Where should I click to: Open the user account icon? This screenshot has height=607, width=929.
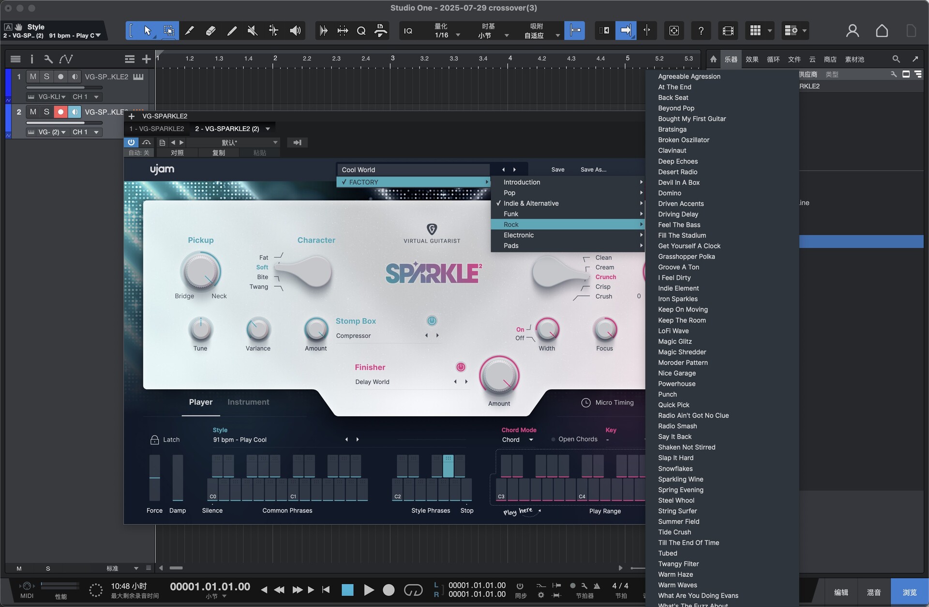(x=853, y=31)
